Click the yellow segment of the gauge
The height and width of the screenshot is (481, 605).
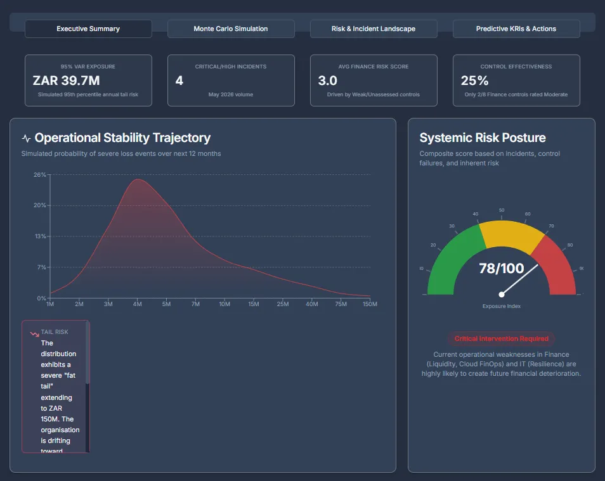pos(511,234)
